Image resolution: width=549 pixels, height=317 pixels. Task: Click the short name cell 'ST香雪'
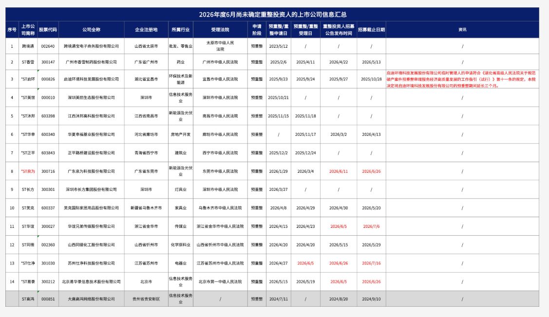pos(28,62)
